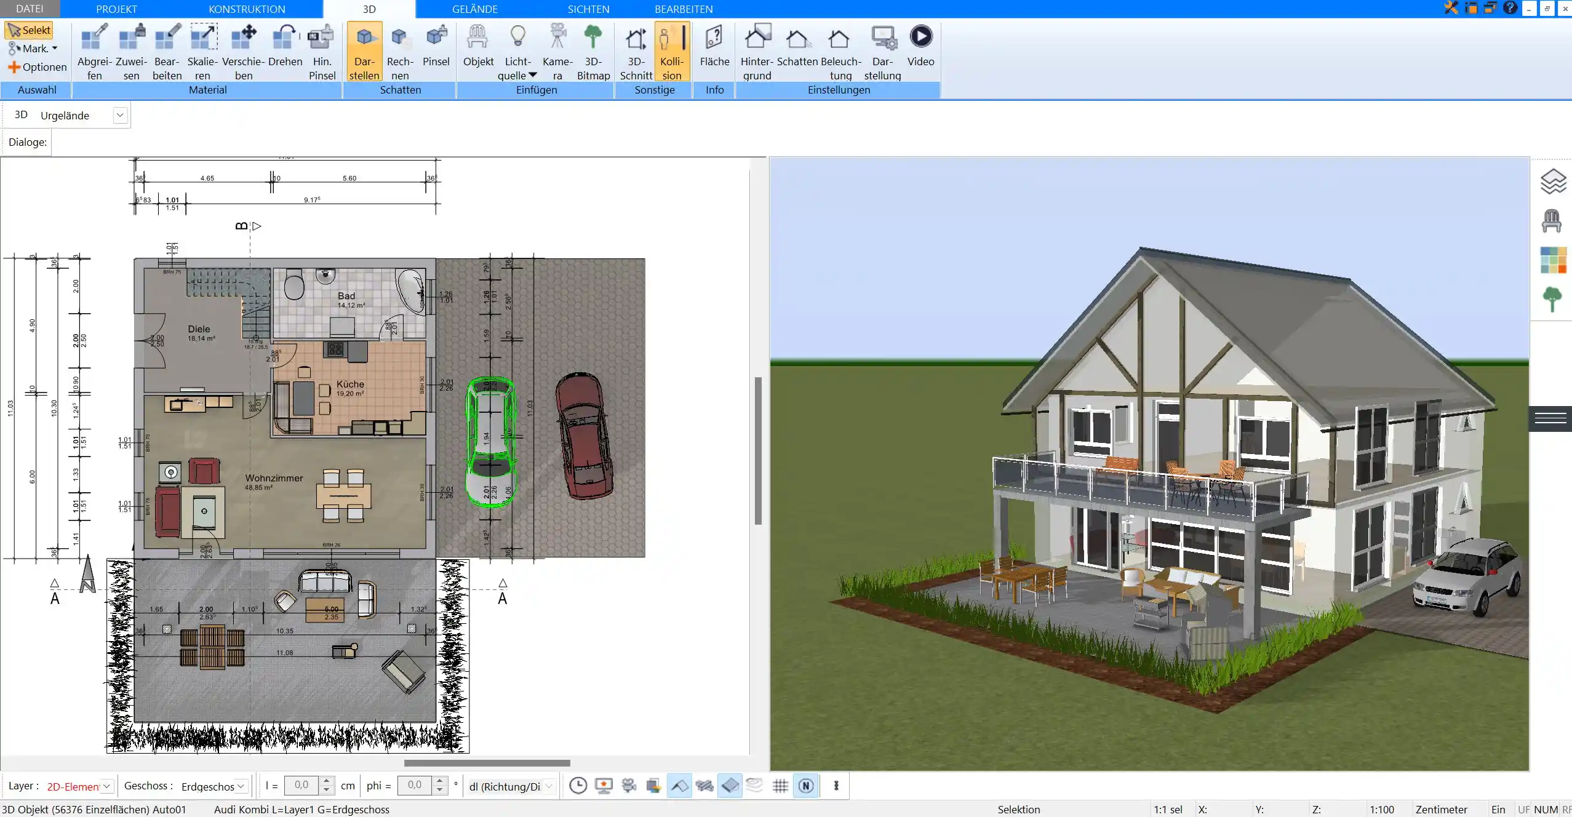Click the presentation monitor icon in bottom toolbar
This screenshot has width=1572, height=817.
click(x=604, y=786)
